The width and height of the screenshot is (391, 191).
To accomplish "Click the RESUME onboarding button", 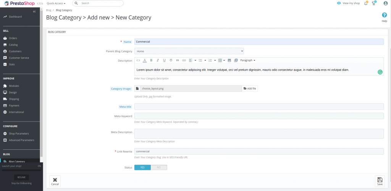I will [21, 177].
